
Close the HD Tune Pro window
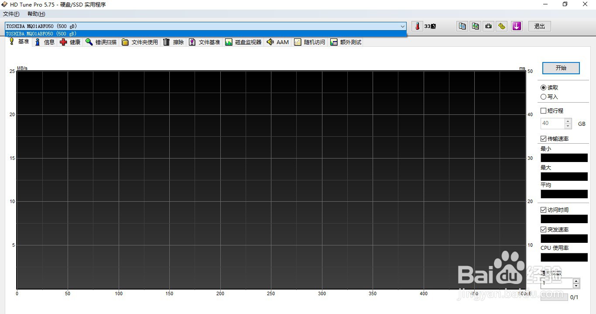tap(586, 4)
